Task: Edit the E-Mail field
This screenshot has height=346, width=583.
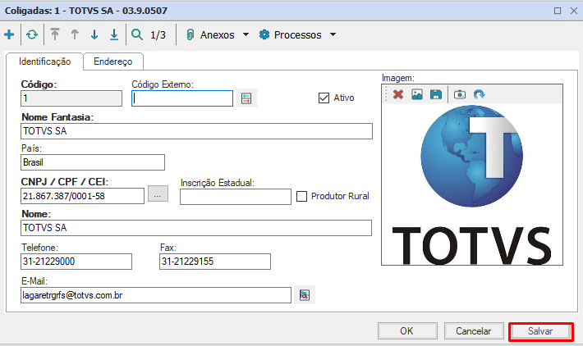Action: (x=156, y=295)
